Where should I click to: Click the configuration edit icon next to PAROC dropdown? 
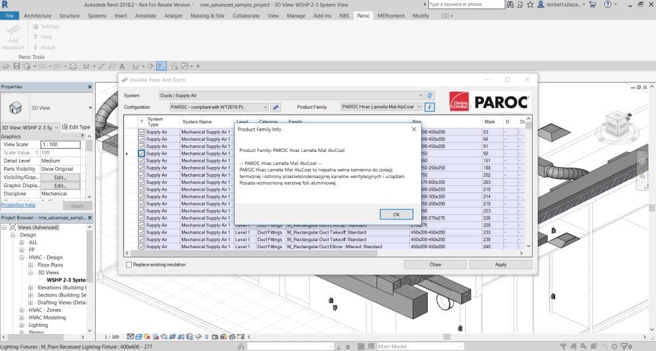click(276, 107)
